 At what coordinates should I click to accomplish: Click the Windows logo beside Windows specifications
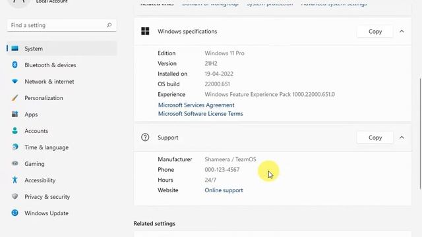tap(145, 31)
